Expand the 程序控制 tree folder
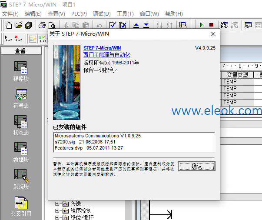The height and width of the screenshot is (220, 262). pyautogui.click(x=57, y=210)
